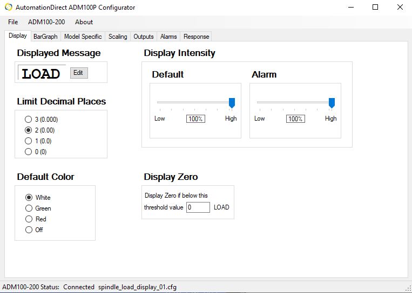Viewport: 412px width, 293px height.
Task: Choose 1 (0.0) decimal places option
Action: (38, 141)
